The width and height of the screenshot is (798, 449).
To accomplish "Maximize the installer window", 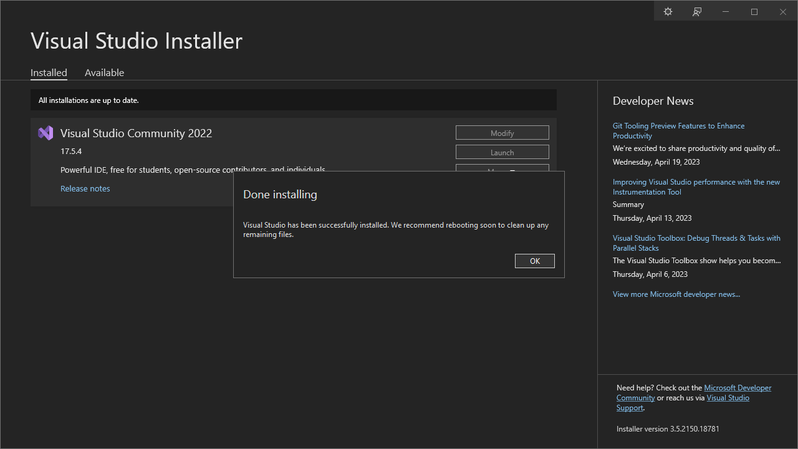I will tap(754, 12).
